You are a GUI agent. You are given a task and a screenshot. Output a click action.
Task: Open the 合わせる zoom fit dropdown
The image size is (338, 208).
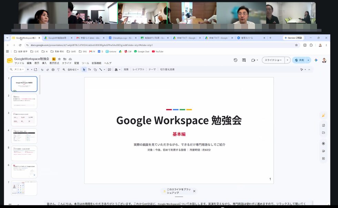point(73,70)
